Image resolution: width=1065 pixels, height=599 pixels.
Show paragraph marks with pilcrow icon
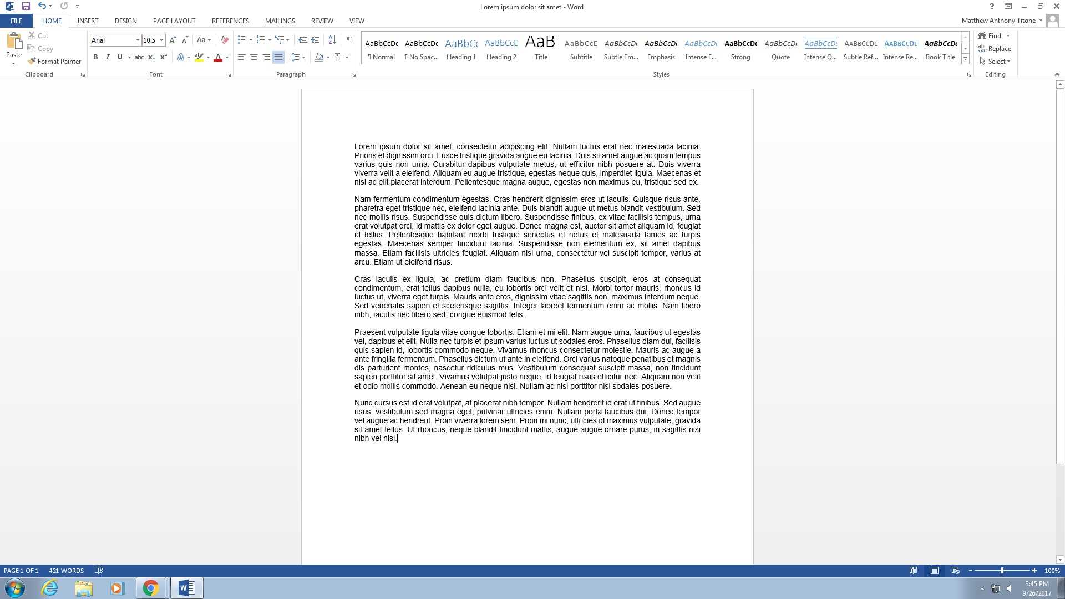coord(349,40)
